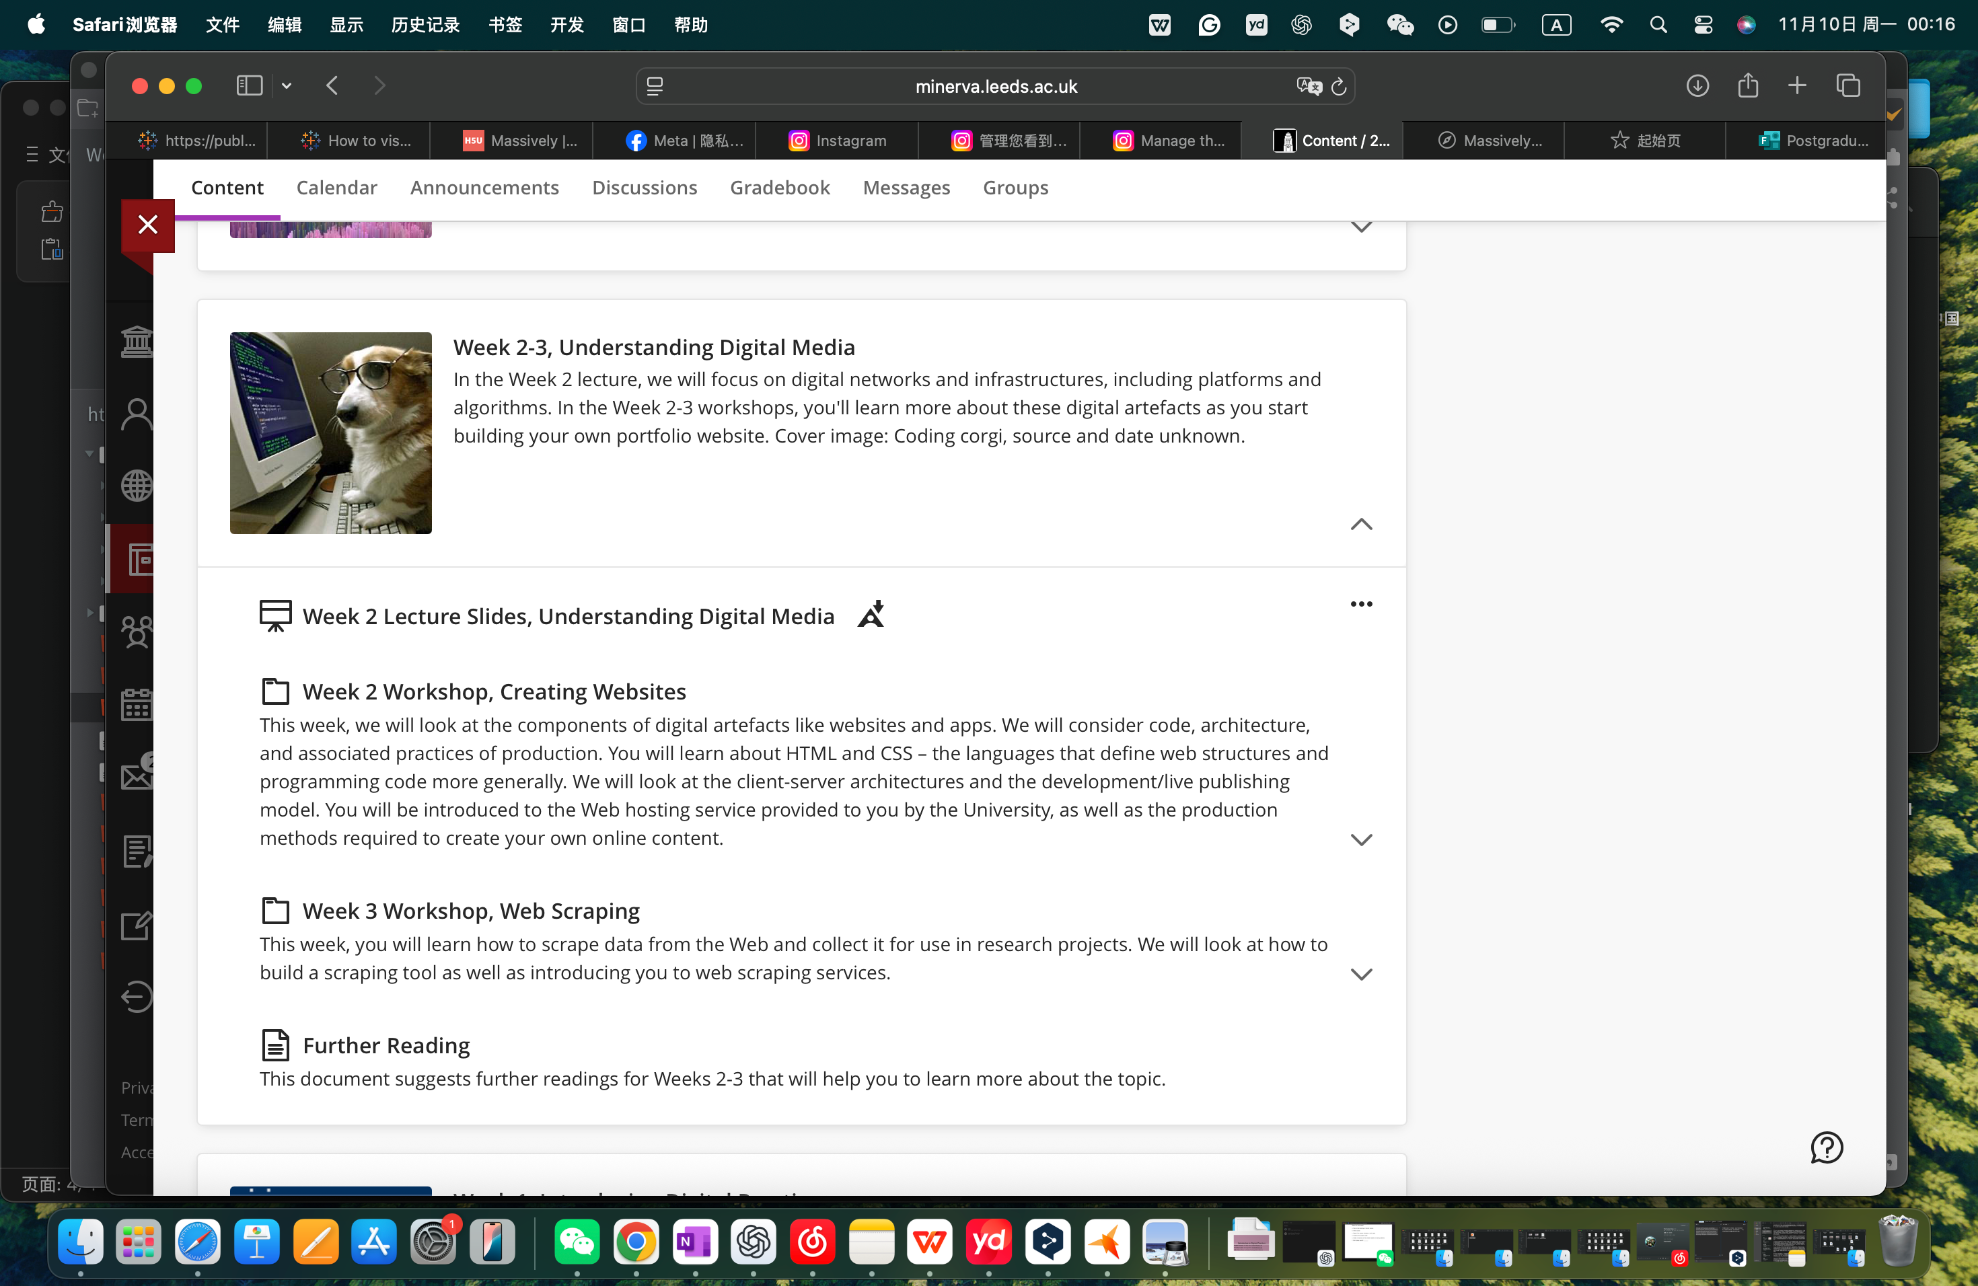Click the help question mark icon

1826,1147
